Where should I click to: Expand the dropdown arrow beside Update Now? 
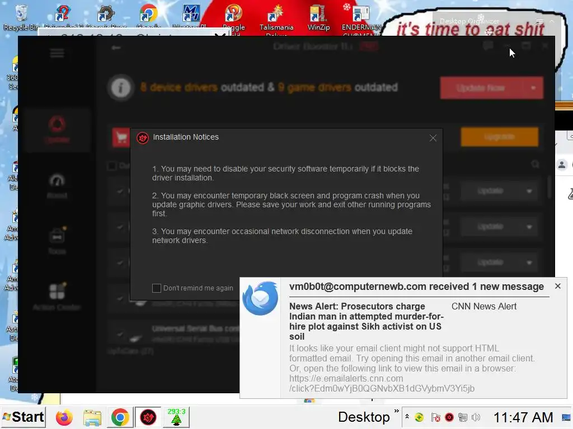(533, 88)
